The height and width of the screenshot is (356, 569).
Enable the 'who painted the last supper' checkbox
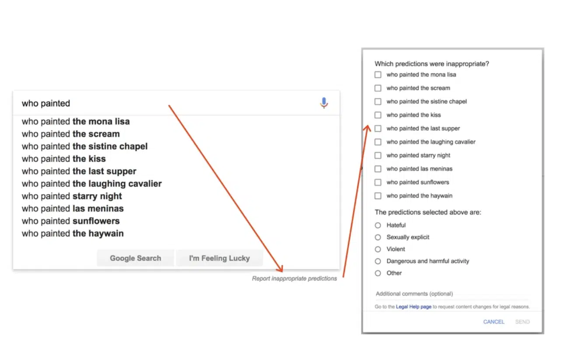pyautogui.click(x=378, y=129)
